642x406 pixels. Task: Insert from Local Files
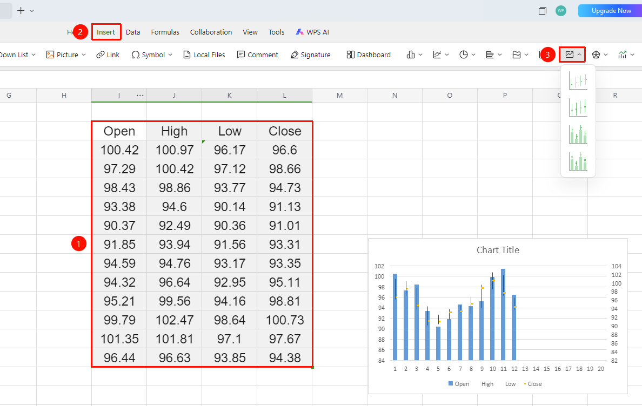tap(204, 55)
